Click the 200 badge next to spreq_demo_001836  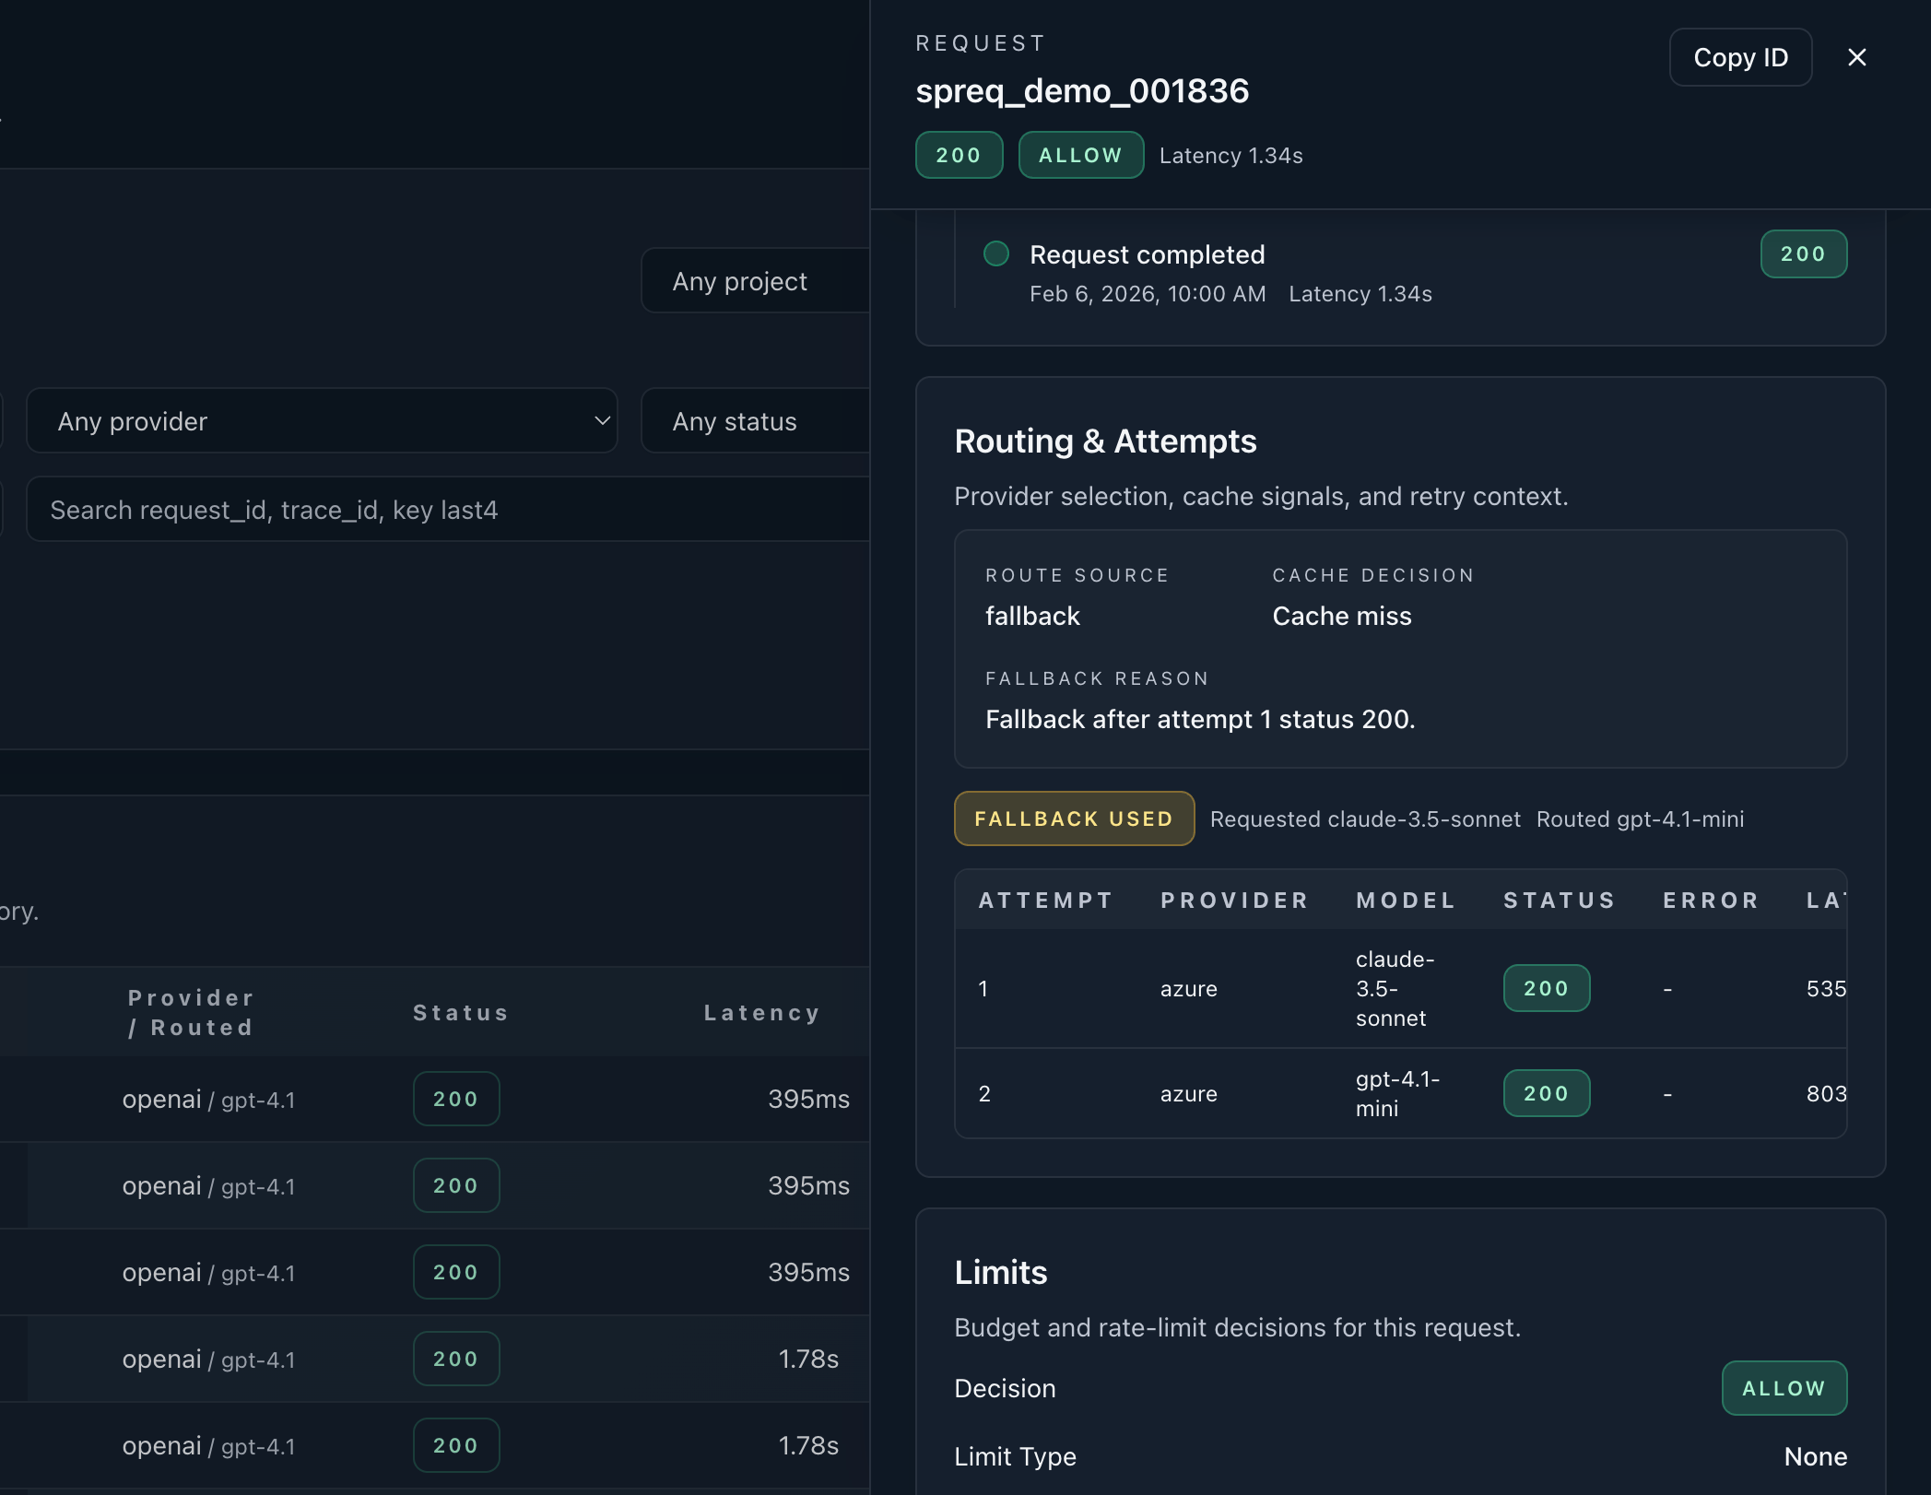(x=959, y=155)
